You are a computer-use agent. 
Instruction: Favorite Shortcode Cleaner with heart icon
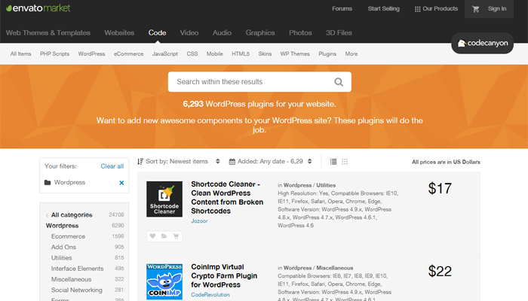coord(152,236)
